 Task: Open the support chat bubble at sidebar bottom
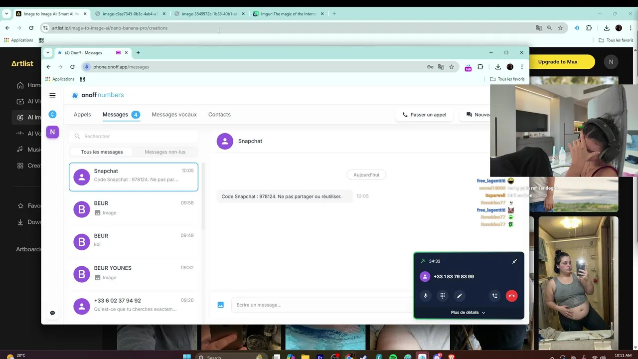(52, 313)
